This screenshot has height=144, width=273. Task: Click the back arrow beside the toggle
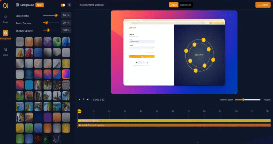pyautogui.click(x=70, y=5)
